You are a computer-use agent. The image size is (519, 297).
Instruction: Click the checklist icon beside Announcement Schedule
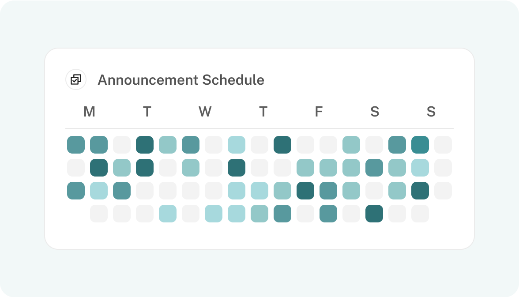coord(76,79)
